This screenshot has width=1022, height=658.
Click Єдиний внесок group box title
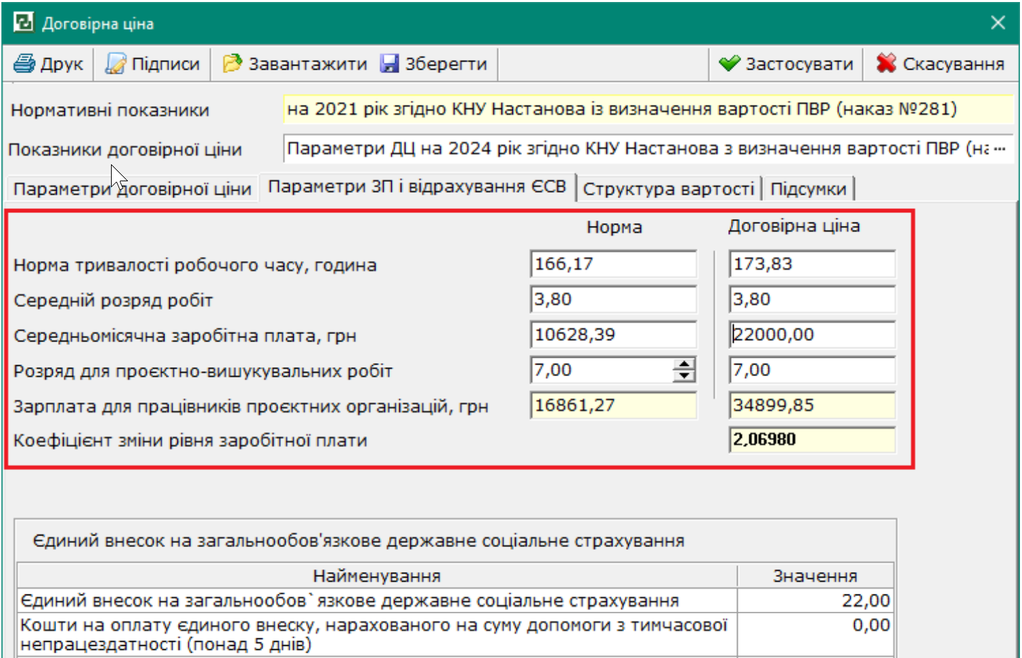click(359, 540)
